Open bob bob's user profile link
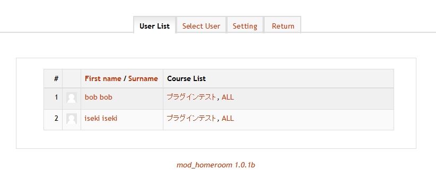Viewport: 436px width, 196px height. [x=99, y=97]
